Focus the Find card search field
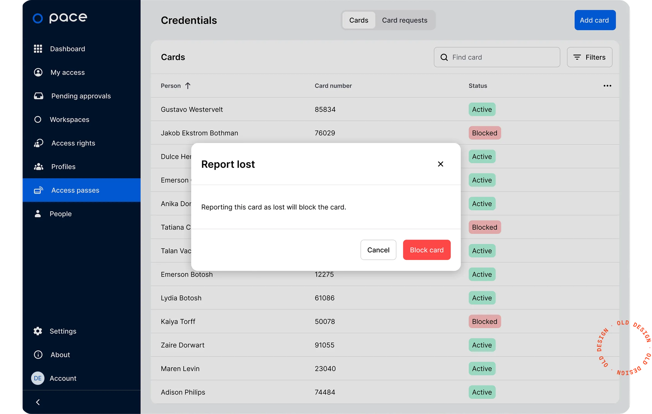Viewport: 652px width, 414px height. click(497, 57)
